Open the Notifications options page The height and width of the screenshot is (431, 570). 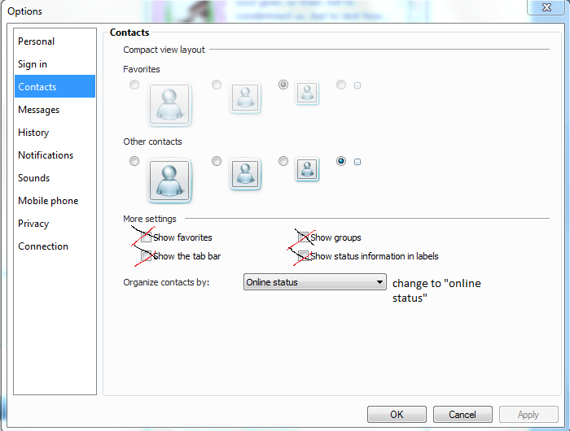click(x=55, y=155)
